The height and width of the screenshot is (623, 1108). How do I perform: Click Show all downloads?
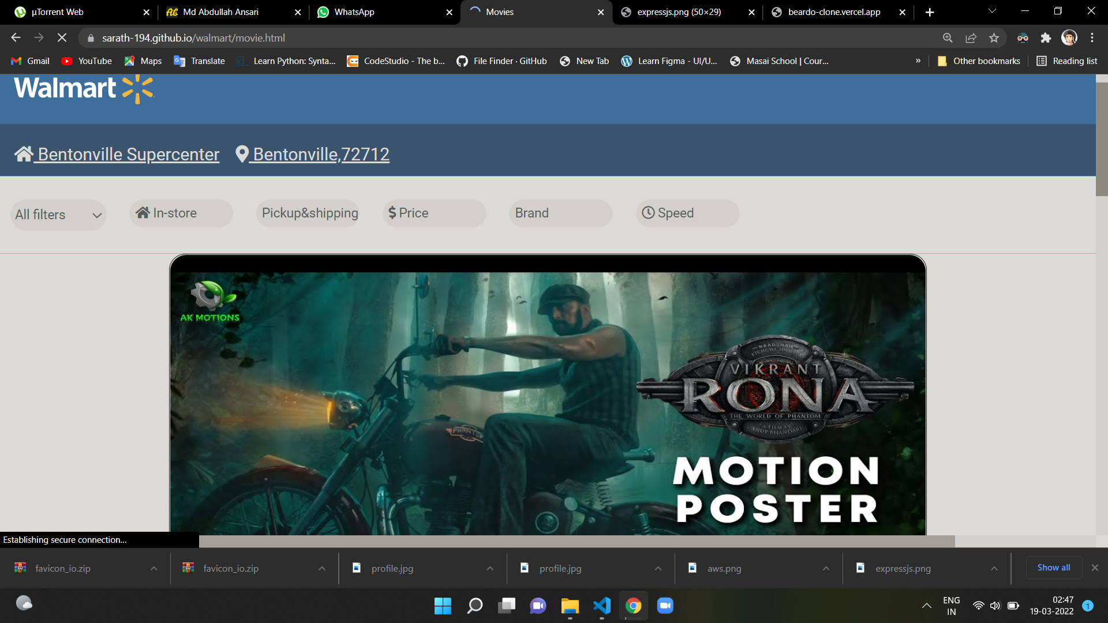click(x=1053, y=568)
